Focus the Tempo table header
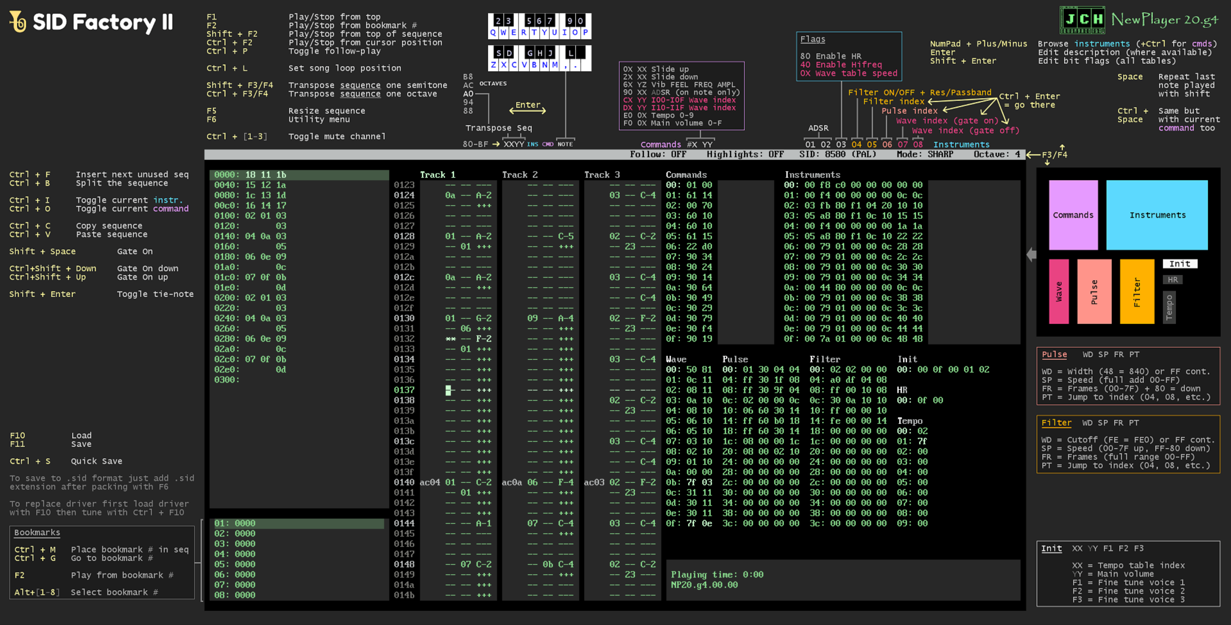The height and width of the screenshot is (625, 1231). tap(909, 421)
